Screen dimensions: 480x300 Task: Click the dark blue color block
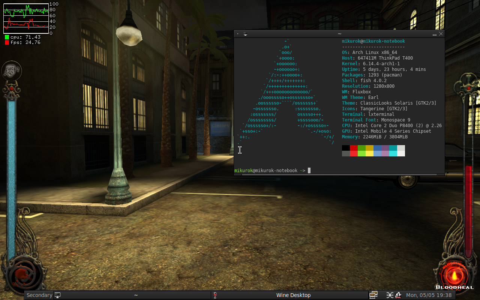click(377, 148)
